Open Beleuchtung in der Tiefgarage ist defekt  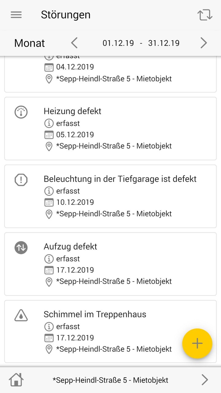pos(120,179)
